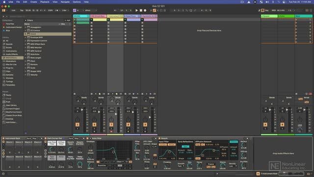This screenshot has height=177, width=314.
Task: Start playback with the Play button
Action: pos(136,10)
